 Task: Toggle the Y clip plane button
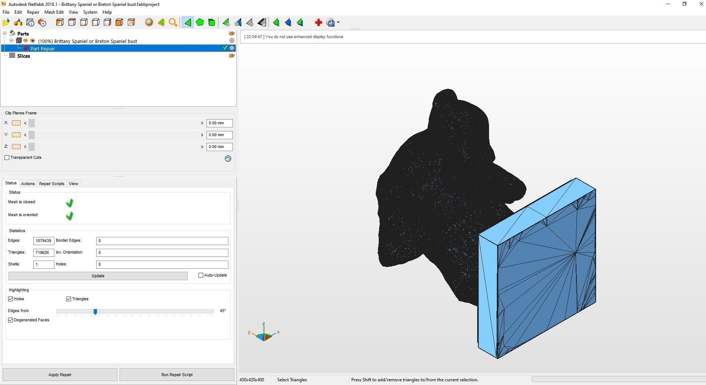click(16, 135)
